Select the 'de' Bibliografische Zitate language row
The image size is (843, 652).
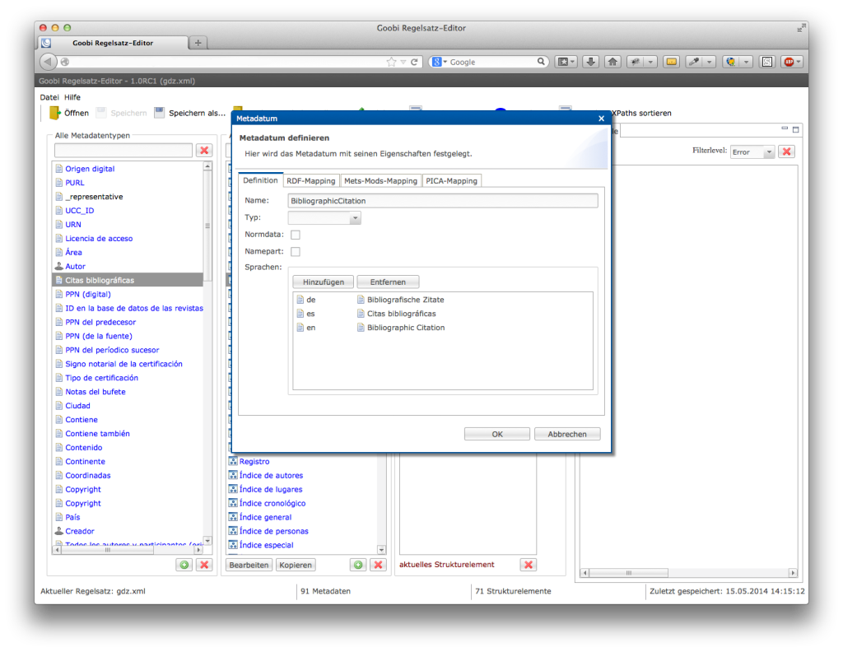tap(443, 300)
